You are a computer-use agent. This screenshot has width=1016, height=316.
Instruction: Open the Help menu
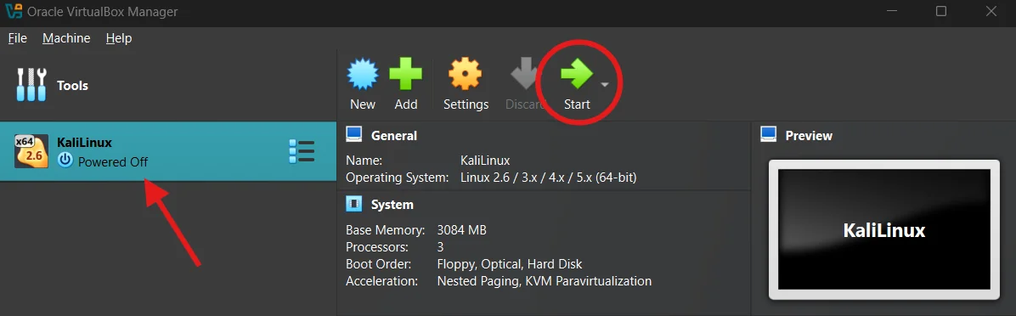pos(119,38)
